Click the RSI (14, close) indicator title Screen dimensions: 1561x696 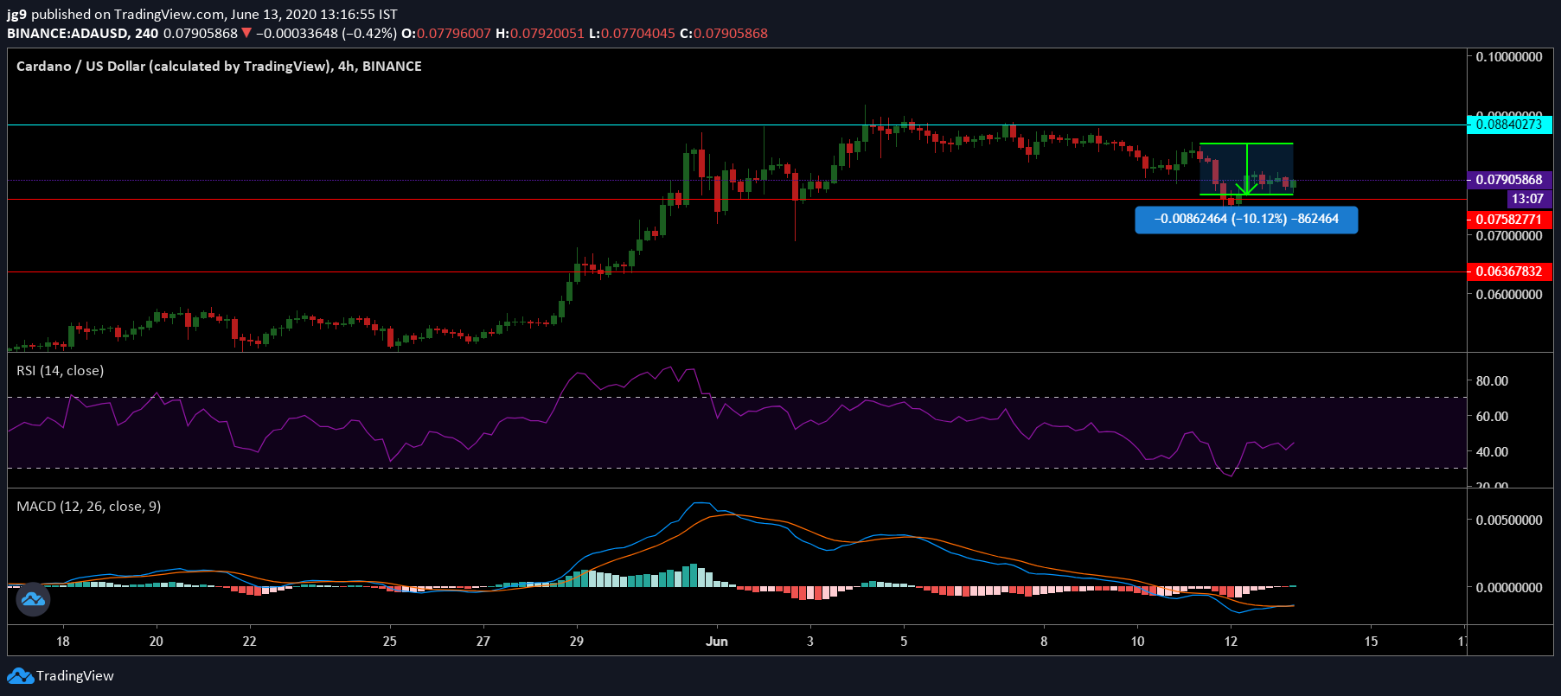(x=61, y=371)
